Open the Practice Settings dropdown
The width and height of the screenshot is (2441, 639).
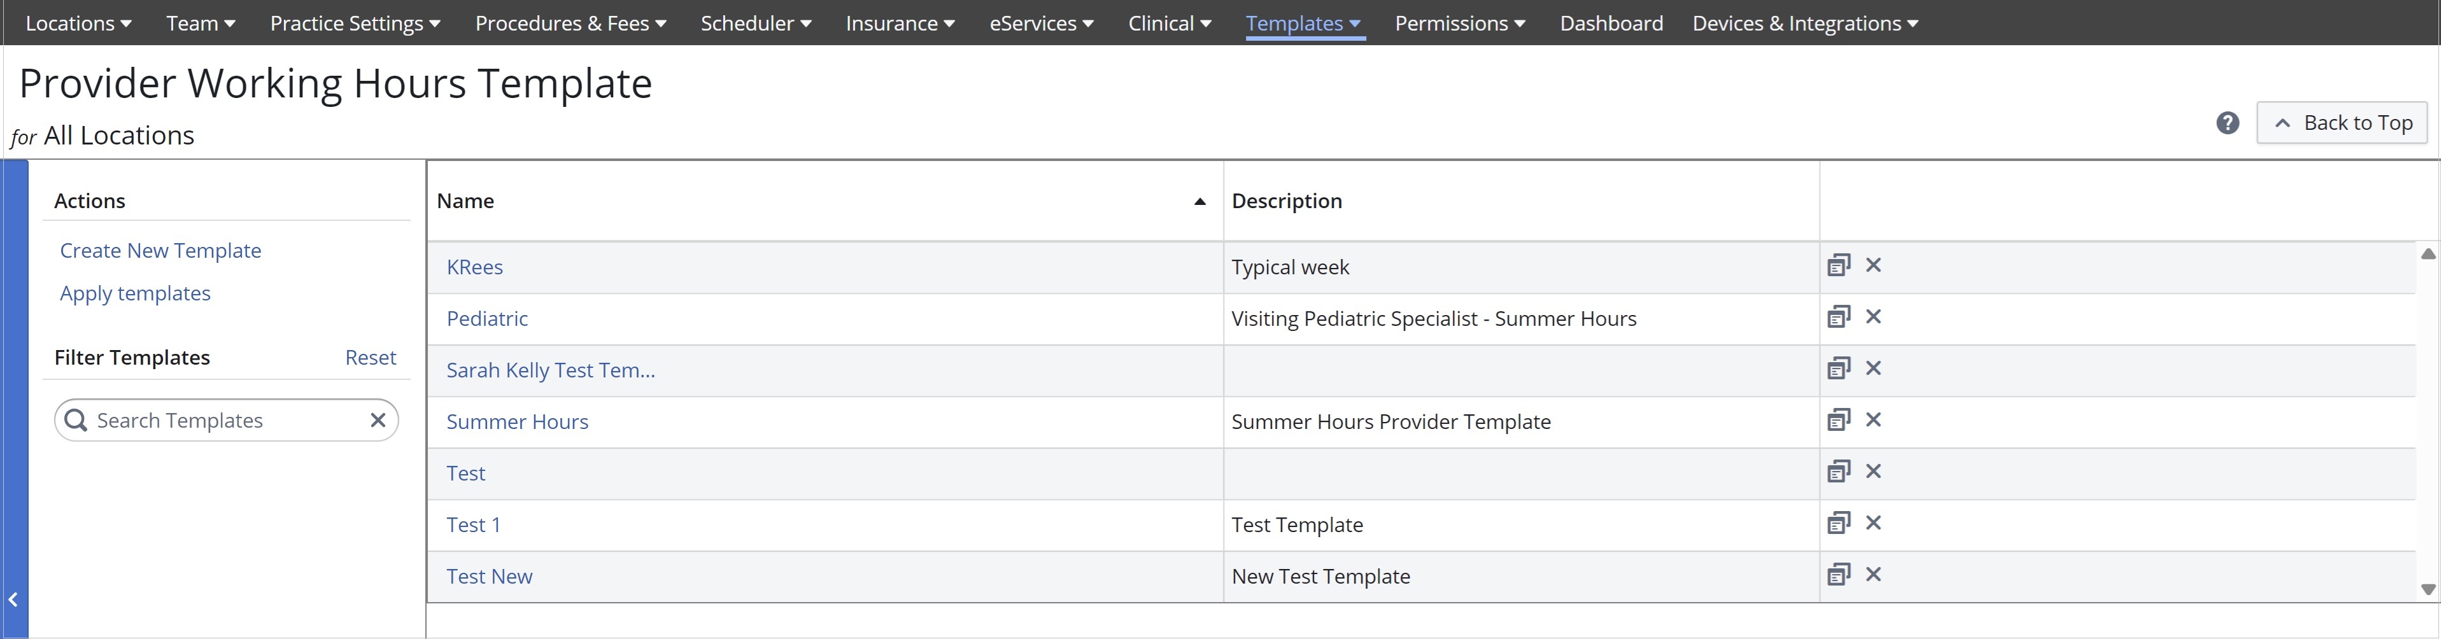[355, 24]
